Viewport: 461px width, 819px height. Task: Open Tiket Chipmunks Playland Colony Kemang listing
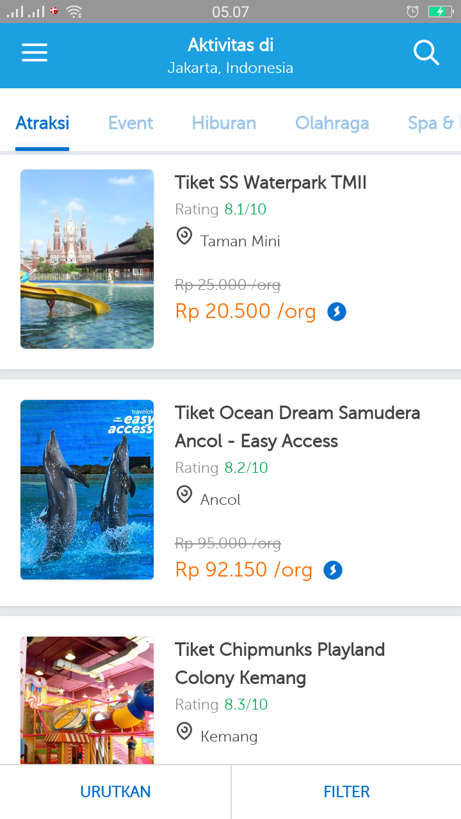[280, 664]
